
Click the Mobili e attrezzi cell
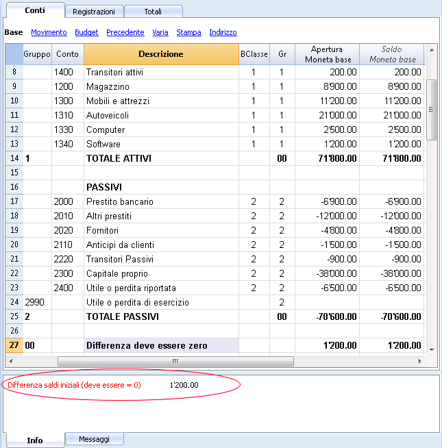click(x=161, y=101)
